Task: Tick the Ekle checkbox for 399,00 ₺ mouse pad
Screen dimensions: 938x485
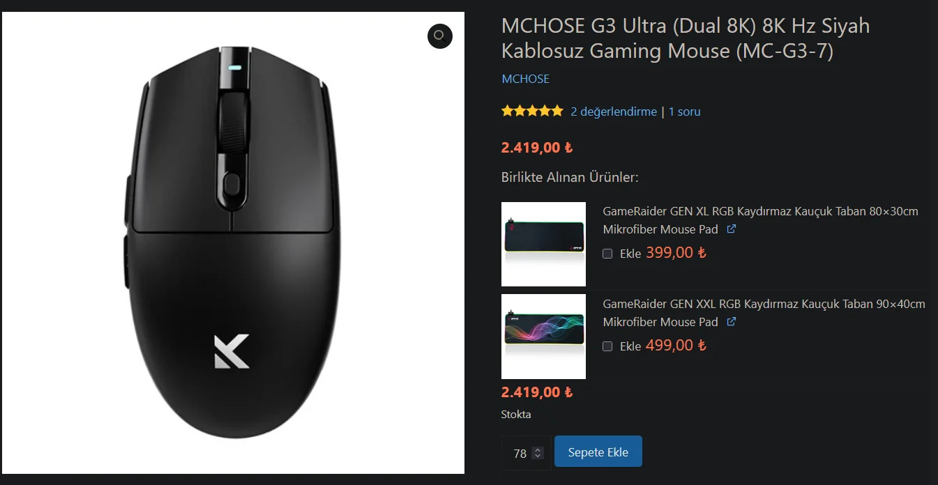Action: pos(607,254)
